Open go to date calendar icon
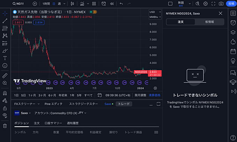The image size is (237, 142). [x=99, y=95]
